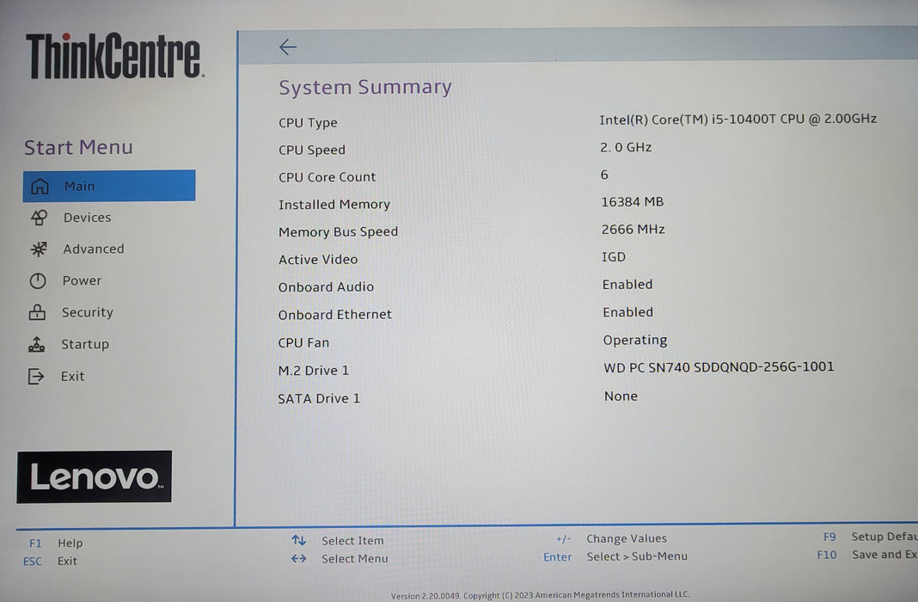Click the +/- Change Values hint
Image resolution: width=918 pixels, height=602 pixels.
(611, 538)
